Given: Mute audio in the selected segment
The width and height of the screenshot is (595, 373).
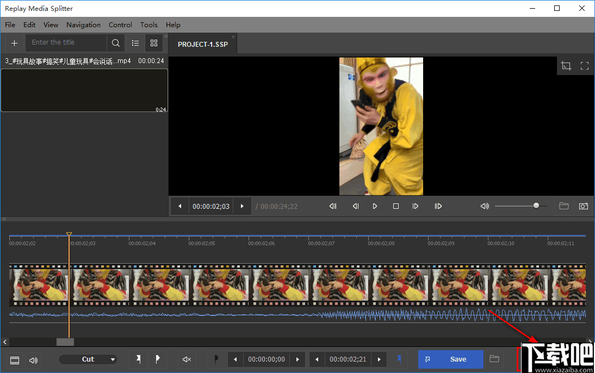Looking at the screenshot, I should (x=187, y=359).
